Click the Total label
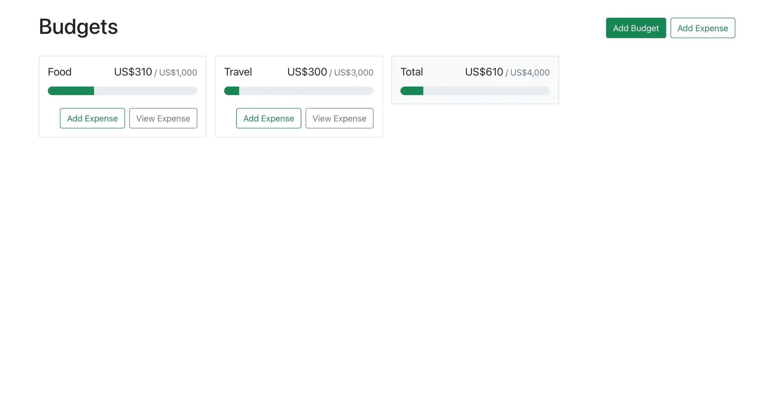This screenshot has height=398, width=774. click(411, 72)
